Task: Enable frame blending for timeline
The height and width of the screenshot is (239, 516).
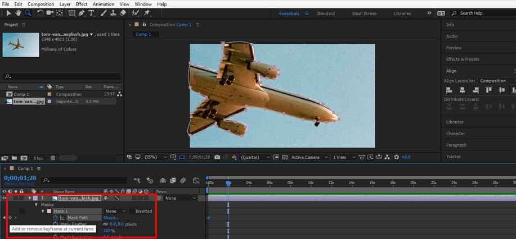Action: click(x=173, y=180)
